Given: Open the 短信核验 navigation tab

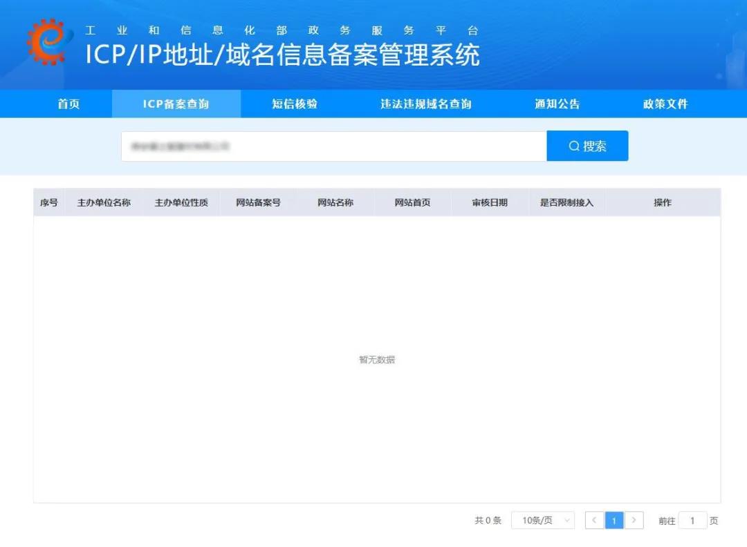Looking at the screenshot, I should pyautogui.click(x=295, y=104).
